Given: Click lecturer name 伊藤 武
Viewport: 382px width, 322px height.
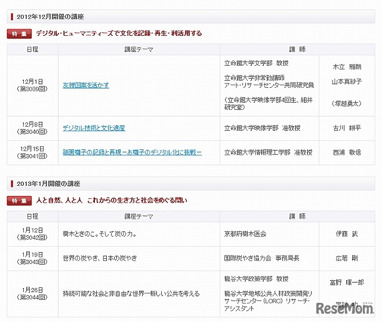Looking at the screenshot, I should point(347,234).
